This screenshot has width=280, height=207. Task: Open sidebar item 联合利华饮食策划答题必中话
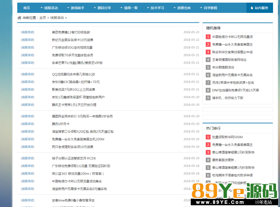click(x=232, y=52)
